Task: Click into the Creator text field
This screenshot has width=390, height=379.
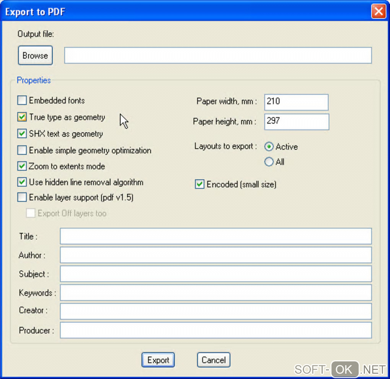Action: (216, 311)
